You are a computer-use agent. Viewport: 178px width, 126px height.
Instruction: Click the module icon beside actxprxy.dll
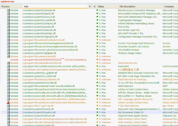click(x=8, y=24)
